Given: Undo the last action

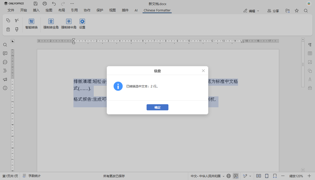Looking at the screenshot, I should click(54, 4).
